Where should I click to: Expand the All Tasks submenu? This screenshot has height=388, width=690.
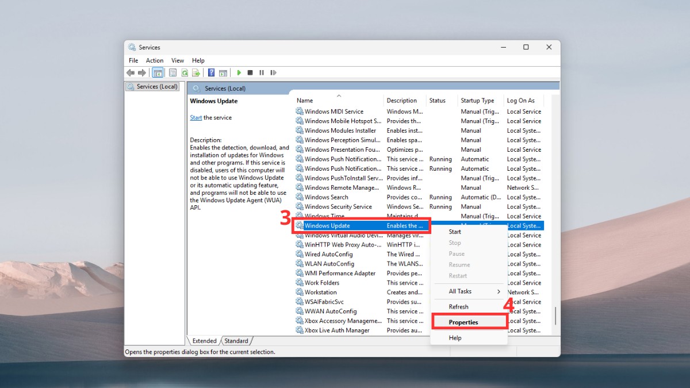coord(469,291)
